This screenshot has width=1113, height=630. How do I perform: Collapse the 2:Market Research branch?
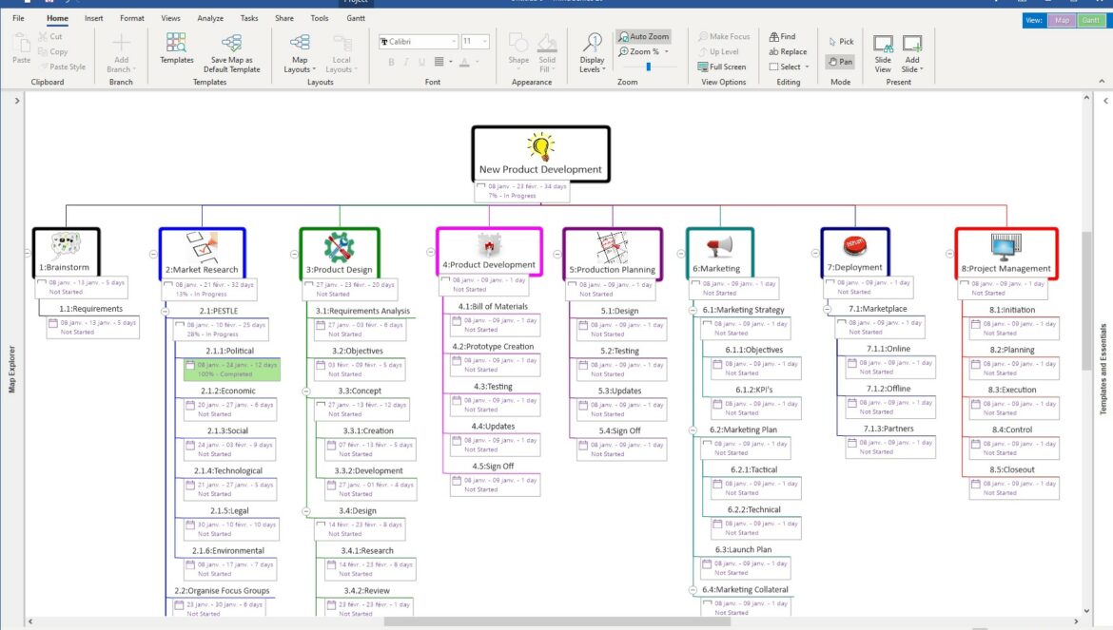click(x=153, y=255)
